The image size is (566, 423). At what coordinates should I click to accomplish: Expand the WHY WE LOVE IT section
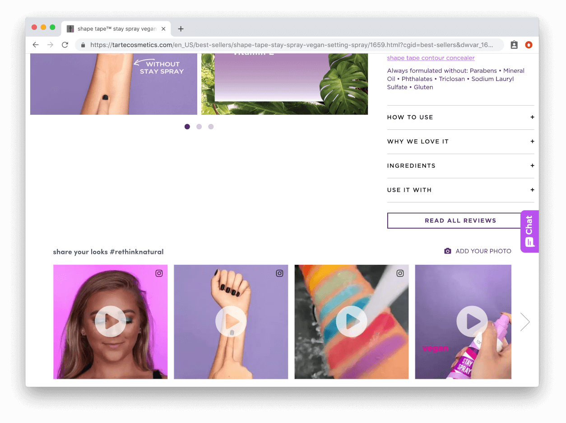(460, 141)
